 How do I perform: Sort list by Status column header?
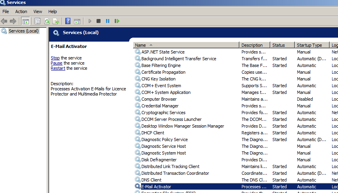(x=282, y=45)
